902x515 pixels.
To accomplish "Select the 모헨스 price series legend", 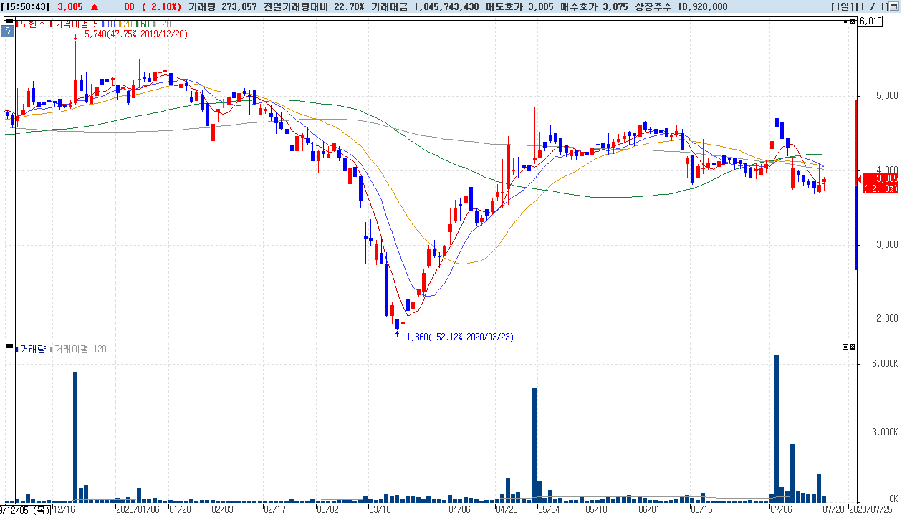I will 31,24.
